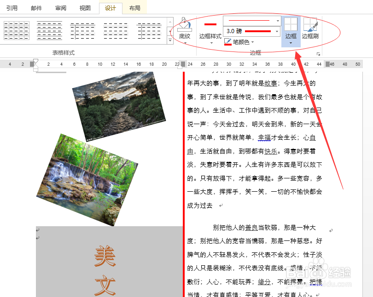Open the 边框 borders dropdown arrow
Screen dimensions: 373x297
(x=291, y=43)
